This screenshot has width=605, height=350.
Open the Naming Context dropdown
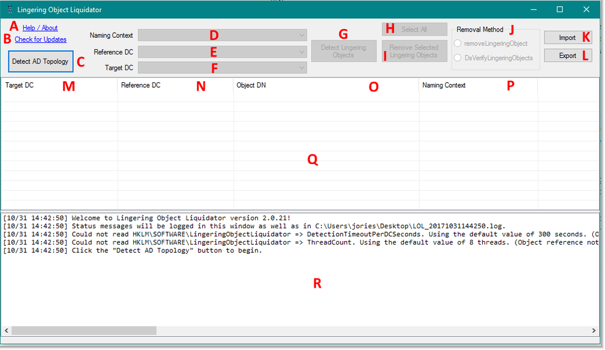tap(223, 35)
